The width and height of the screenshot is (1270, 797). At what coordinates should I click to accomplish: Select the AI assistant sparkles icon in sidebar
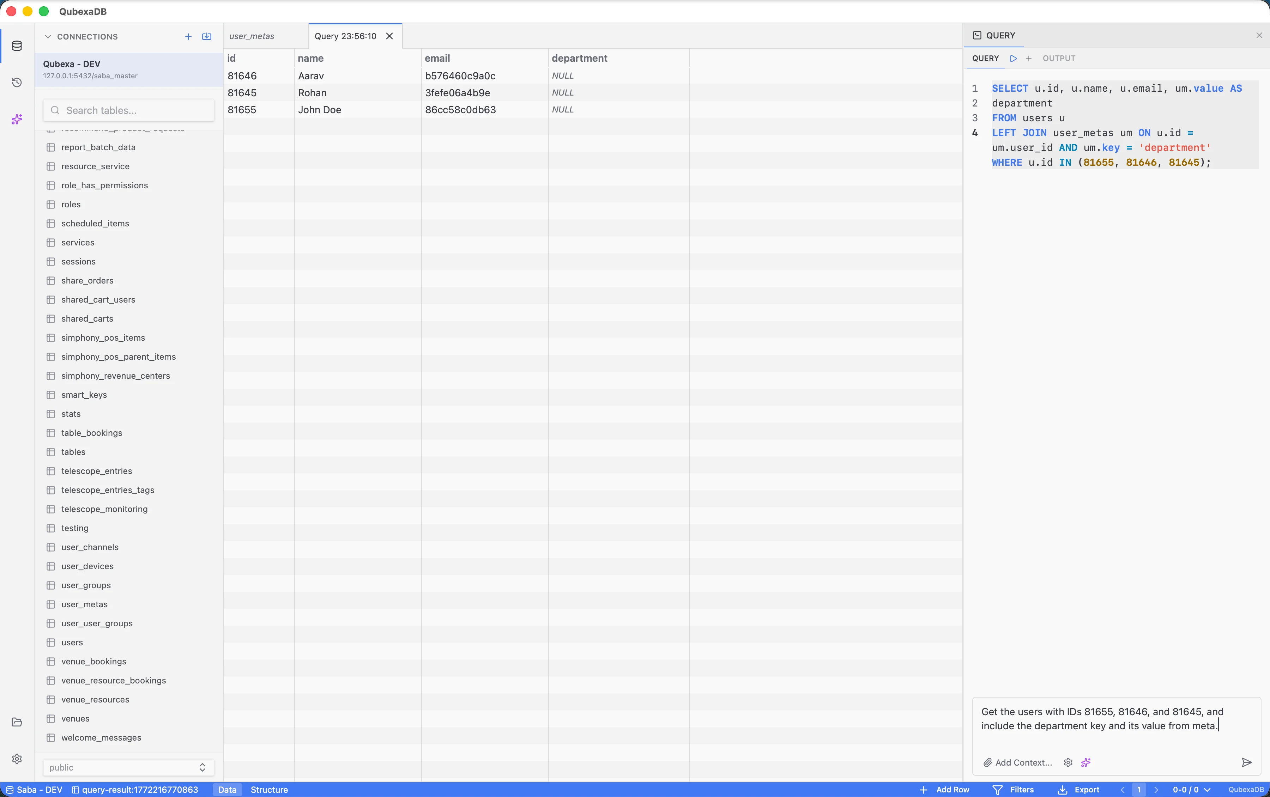coord(17,119)
